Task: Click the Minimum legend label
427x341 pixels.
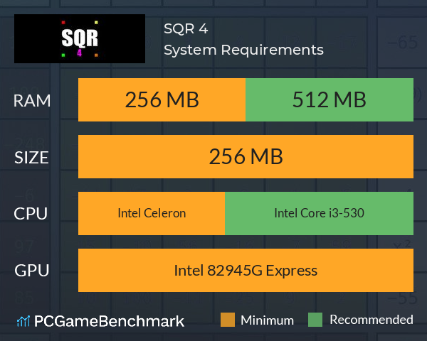Action: pos(267,320)
